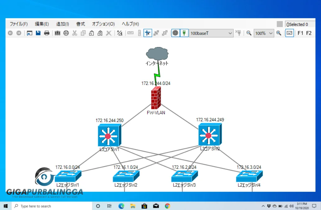
Task: Select the L2エッジSW4 edge switch
Action: pyautogui.click(x=249, y=176)
